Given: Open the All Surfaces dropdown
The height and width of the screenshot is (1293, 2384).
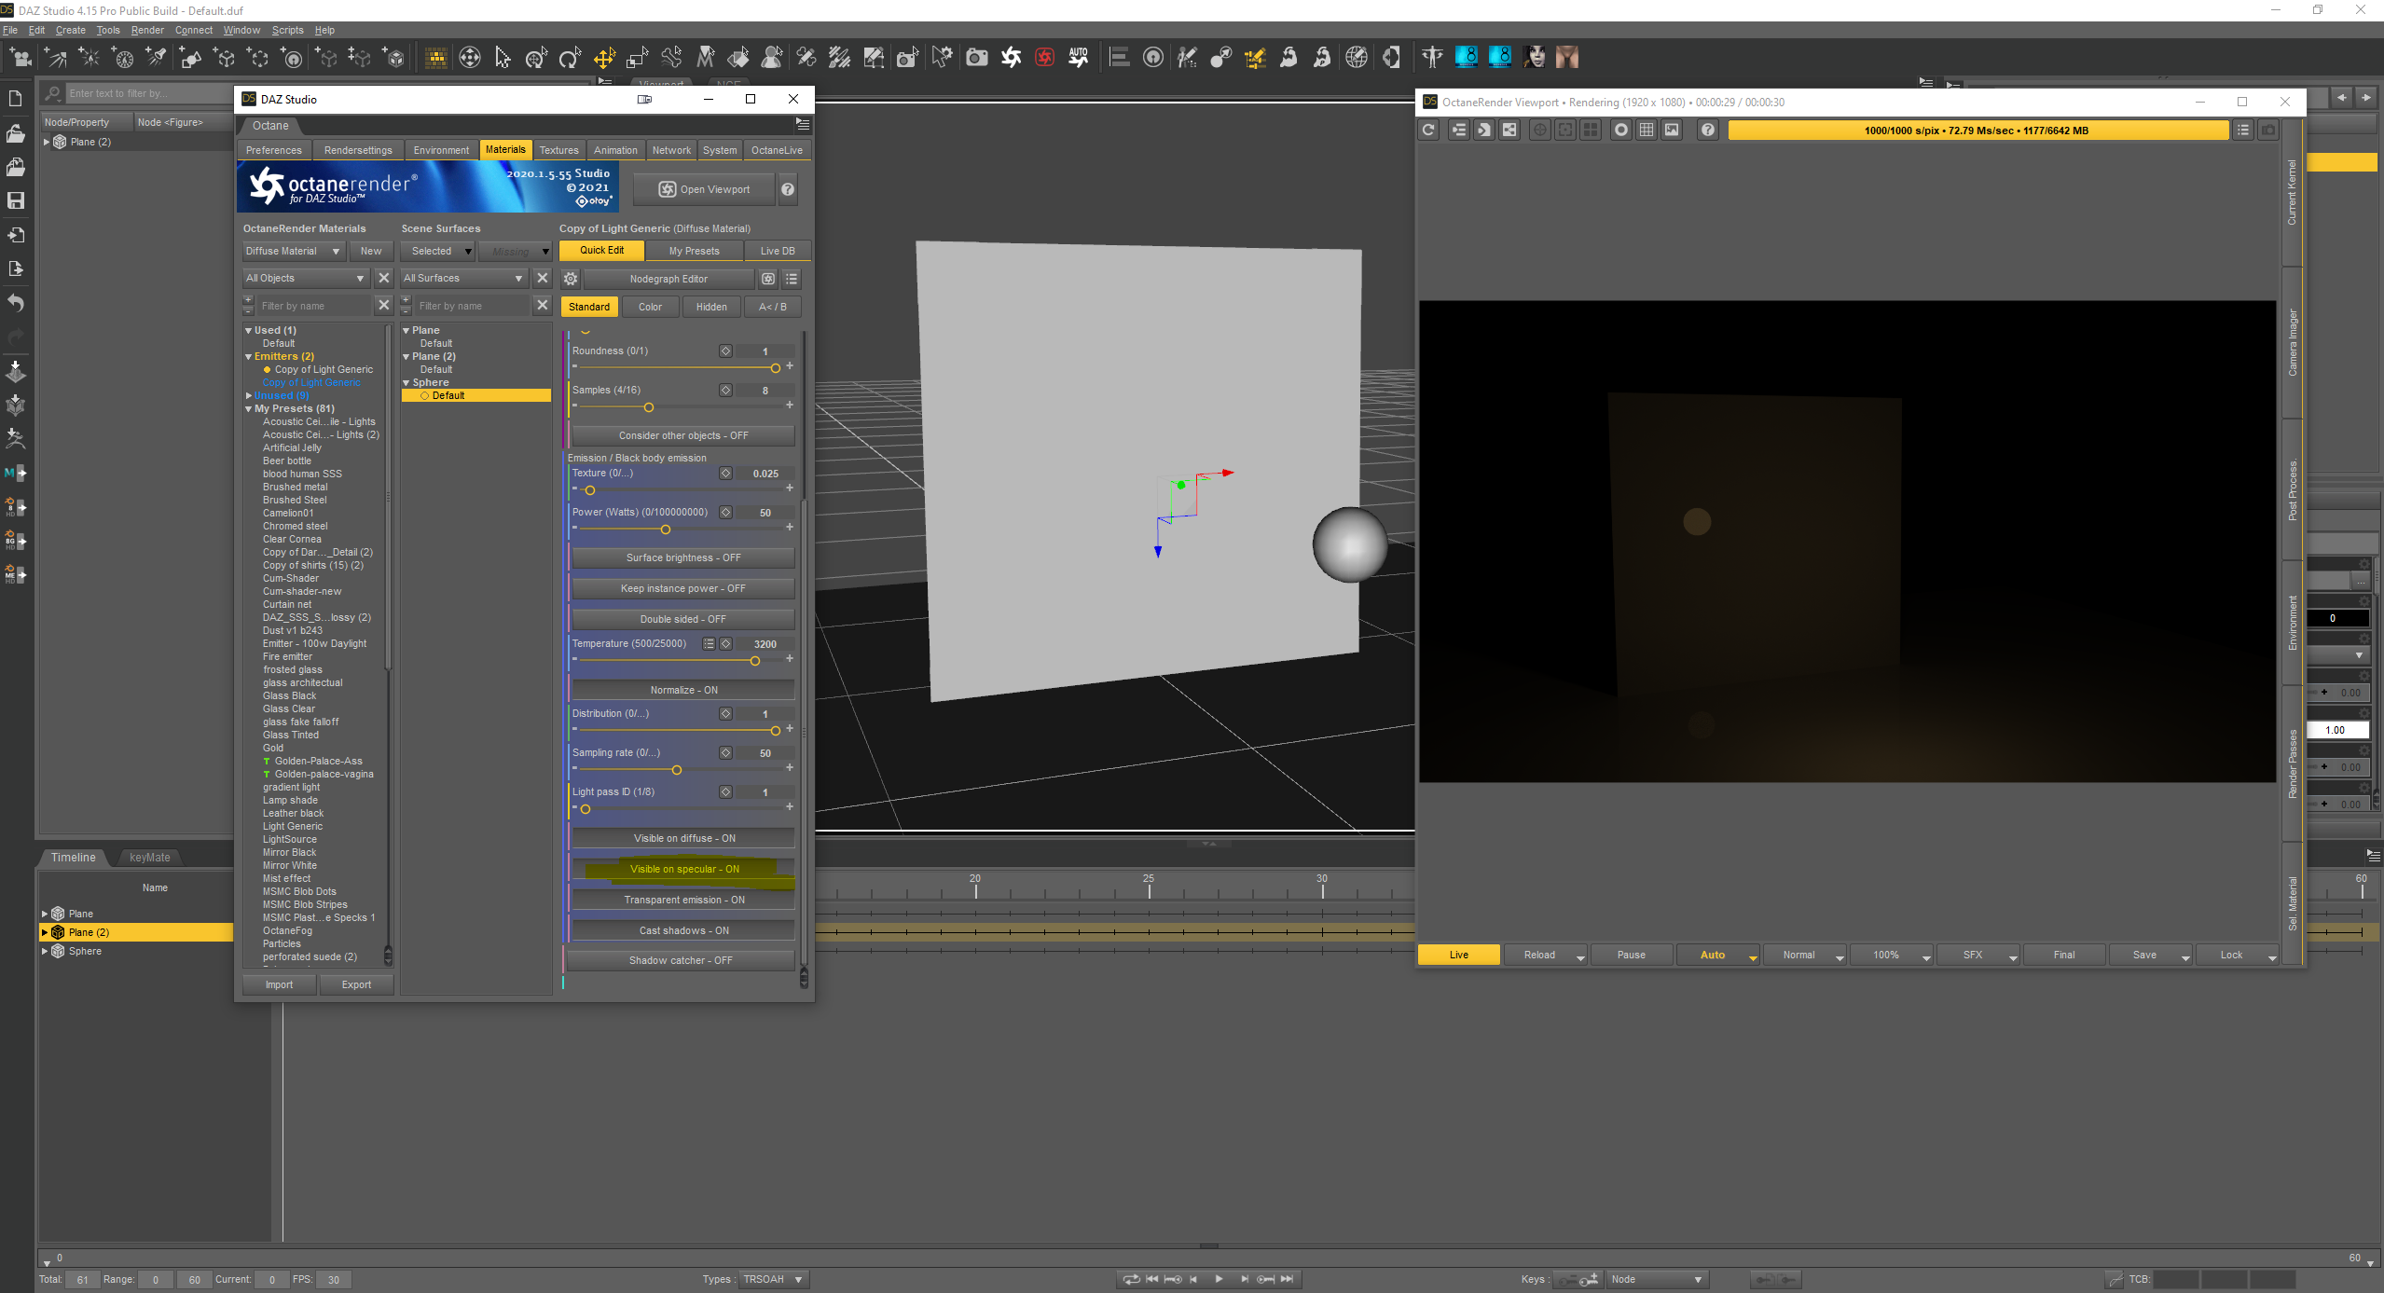Looking at the screenshot, I should 463,278.
